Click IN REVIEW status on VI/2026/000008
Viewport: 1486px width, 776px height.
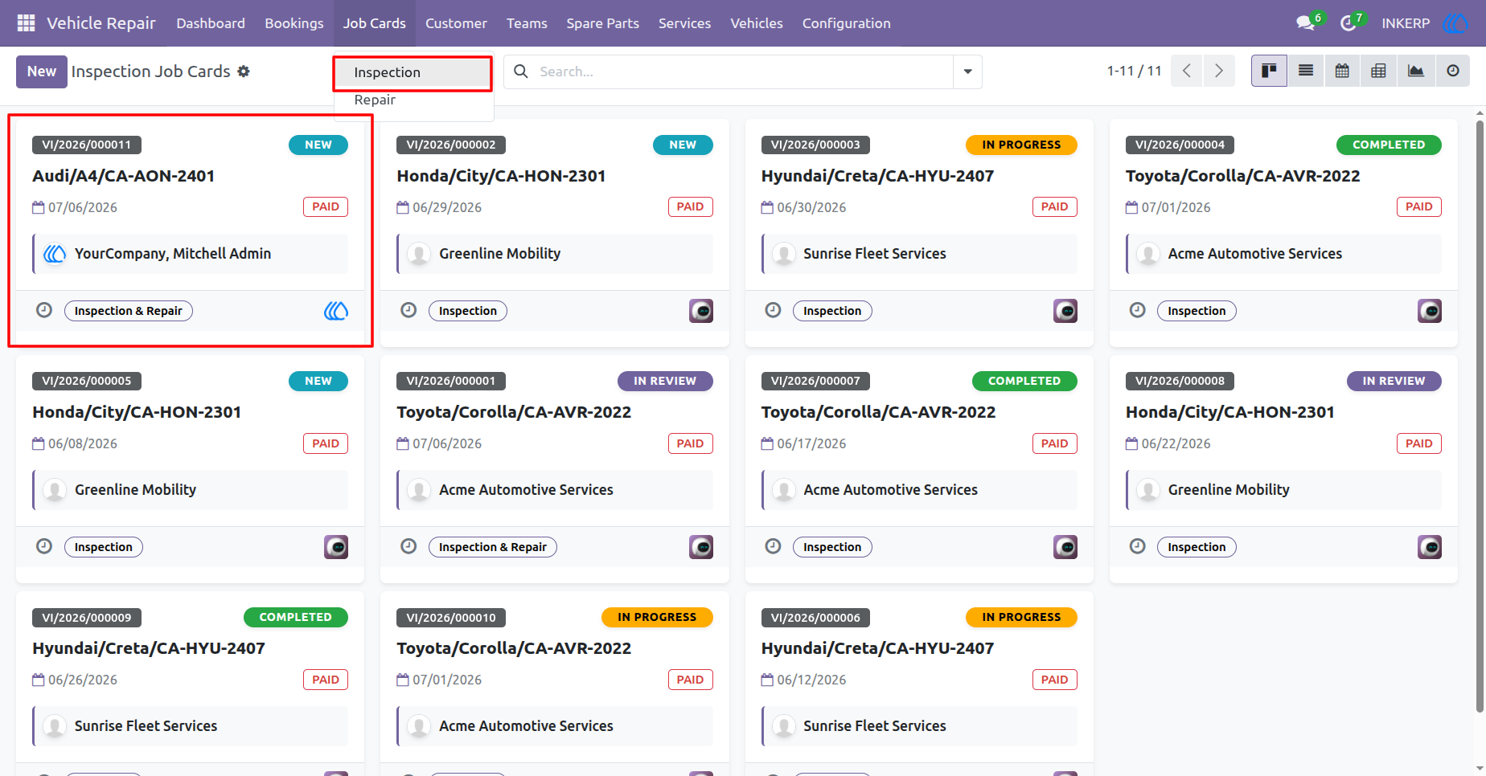coord(1394,381)
